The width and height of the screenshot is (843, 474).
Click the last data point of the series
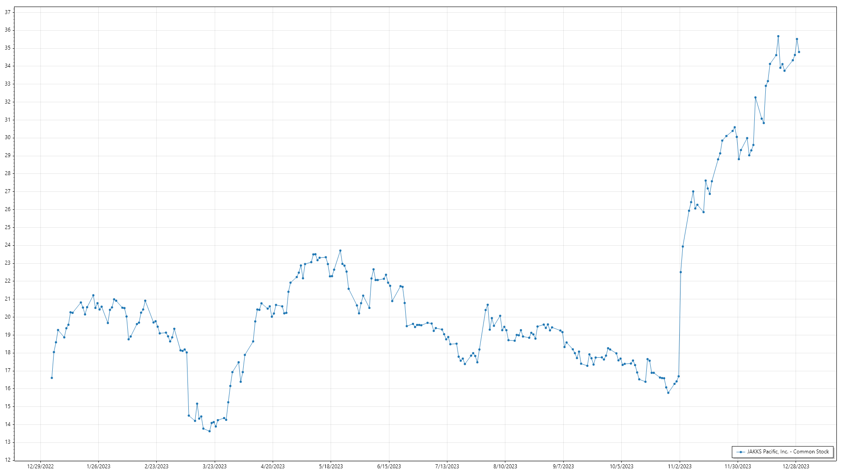(799, 52)
